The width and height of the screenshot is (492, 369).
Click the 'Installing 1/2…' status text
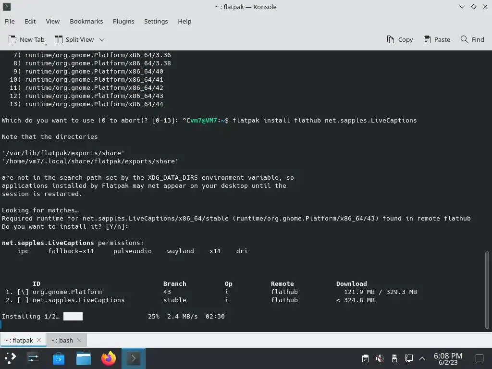click(x=31, y=316)
